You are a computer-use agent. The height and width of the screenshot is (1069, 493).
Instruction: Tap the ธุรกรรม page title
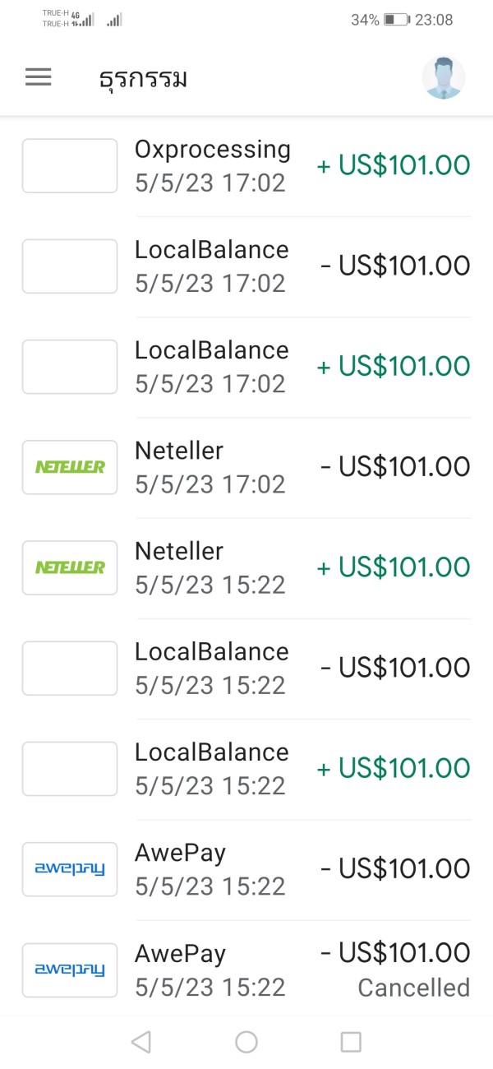[143, 79]
